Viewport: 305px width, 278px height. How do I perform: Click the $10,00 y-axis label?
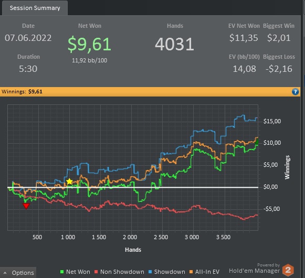pos(272,143)
